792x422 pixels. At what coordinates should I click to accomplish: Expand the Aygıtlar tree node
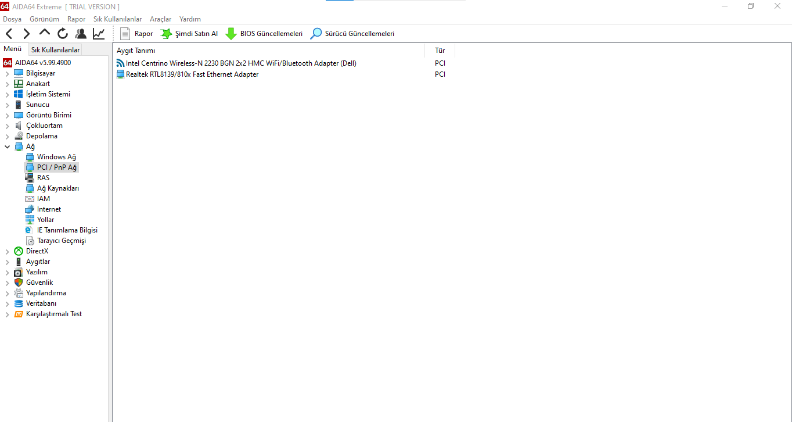pos(8,262)
